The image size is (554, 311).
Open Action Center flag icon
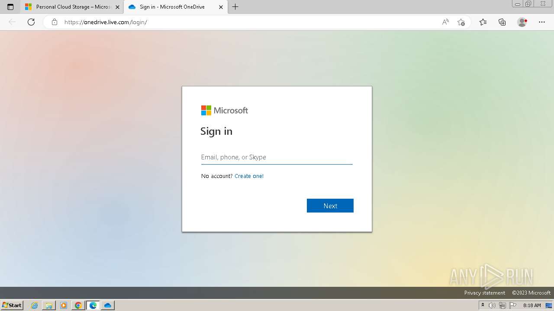513,305
